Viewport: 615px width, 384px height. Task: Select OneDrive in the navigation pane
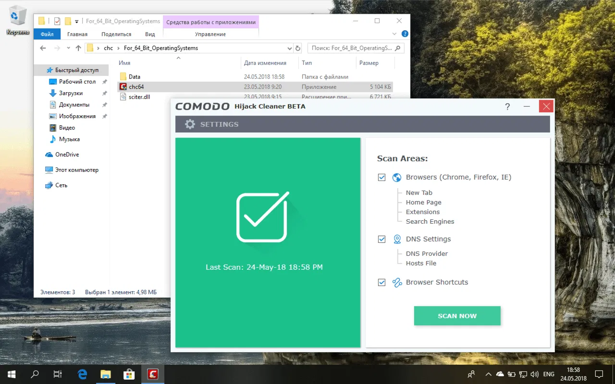click(67, 155)
